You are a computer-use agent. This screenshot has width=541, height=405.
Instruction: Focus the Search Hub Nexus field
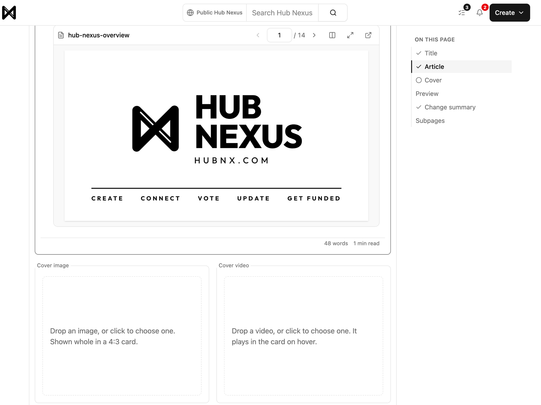pyautogui.click(x=282, y=13)
